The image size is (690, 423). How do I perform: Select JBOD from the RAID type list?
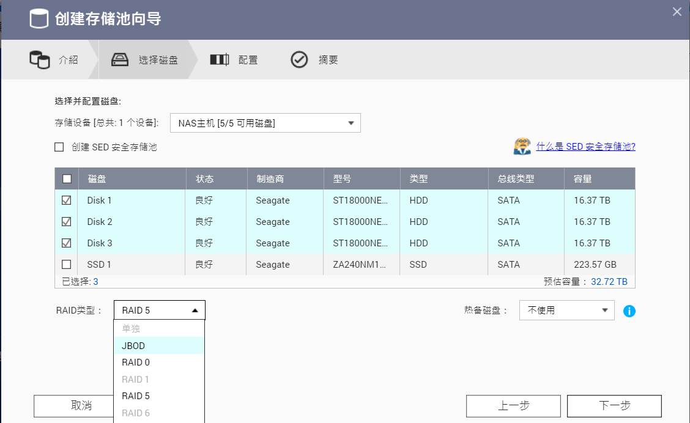tap(133, 346)
